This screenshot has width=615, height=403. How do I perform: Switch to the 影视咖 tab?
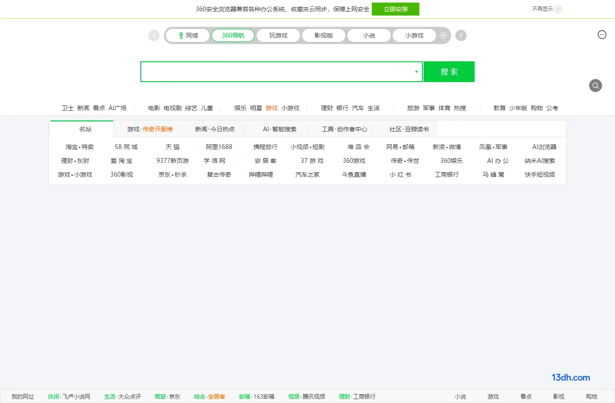[323, 35]
